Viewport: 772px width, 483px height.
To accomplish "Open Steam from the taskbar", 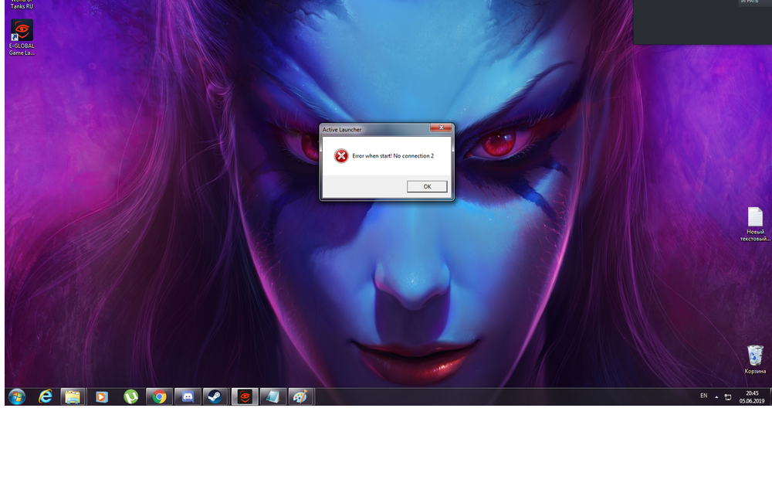I will pyautogui.click(x=215, y=396).
